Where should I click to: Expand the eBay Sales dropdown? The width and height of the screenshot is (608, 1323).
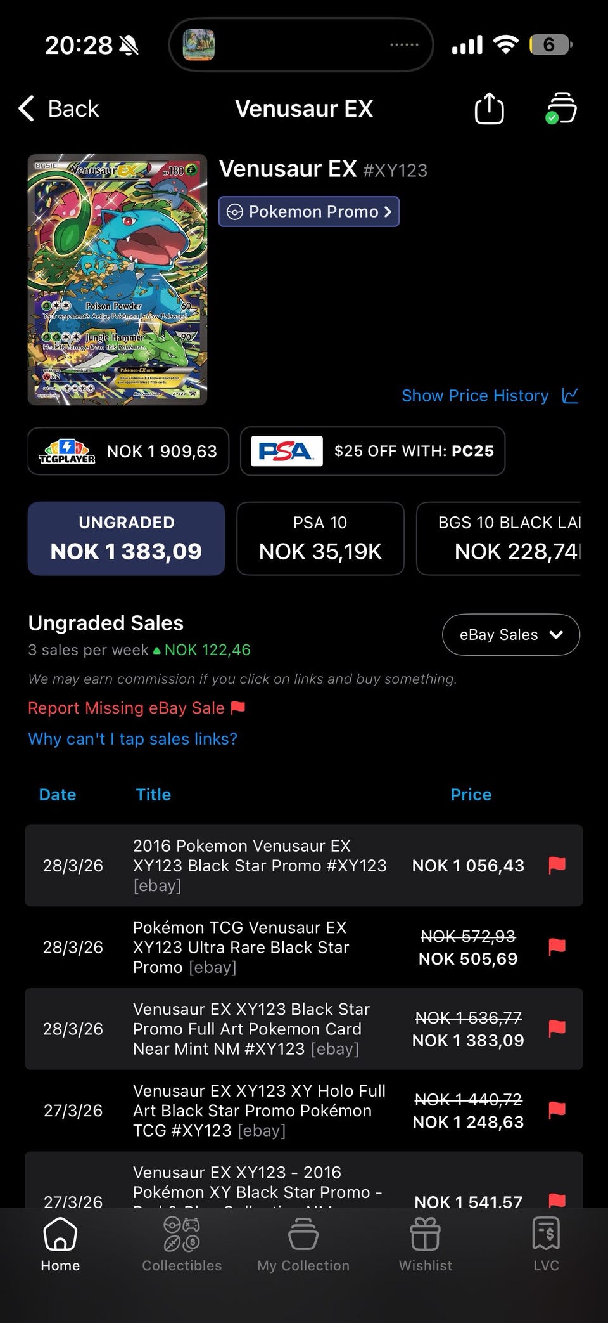click(510, 635)
